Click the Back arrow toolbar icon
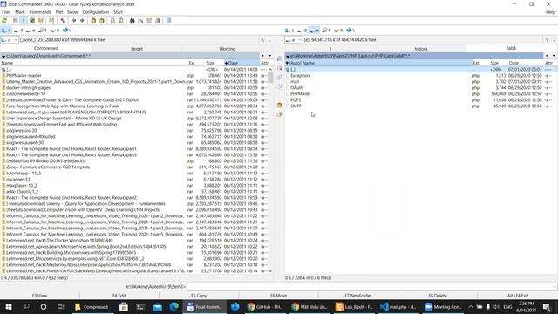The width and height of the screenshot is (558, 314). click(x=73, y=21)
